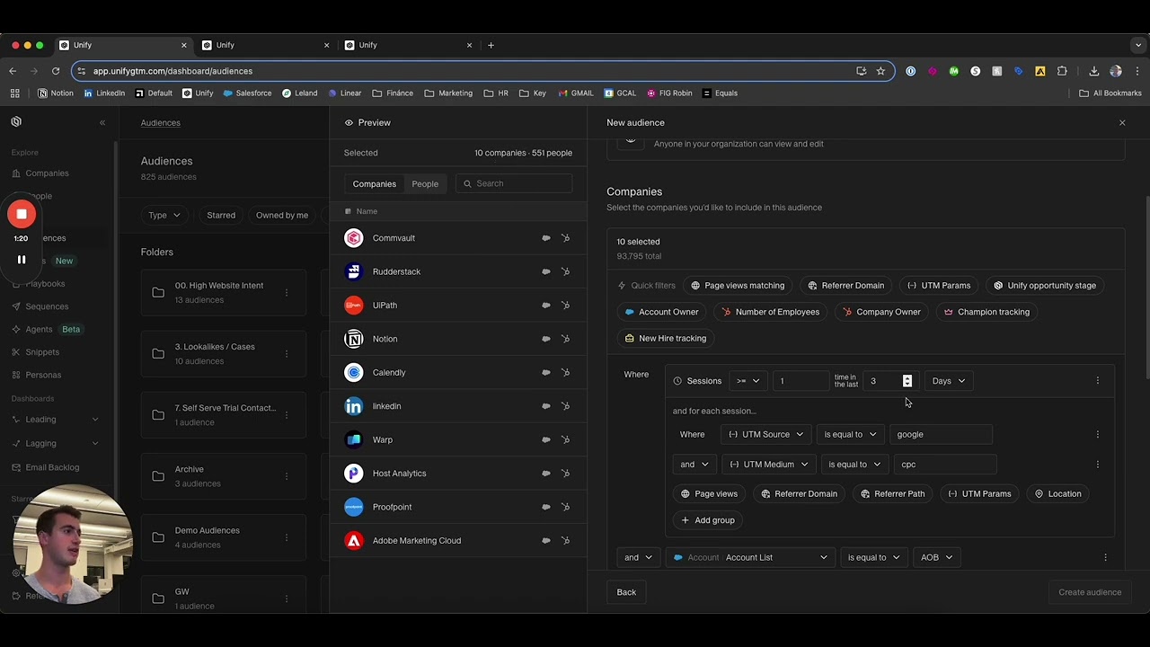Image resolution: width=1150 pixels, height=647 pixels.
Task: Click the HubSpot icon in Rudderstack row
Action: tap(565, 271)
